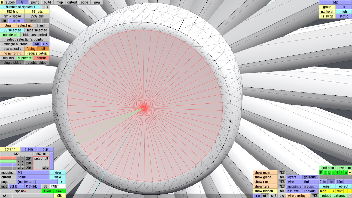
Task: Switch to the point mode tab
Action: (35, 2)
